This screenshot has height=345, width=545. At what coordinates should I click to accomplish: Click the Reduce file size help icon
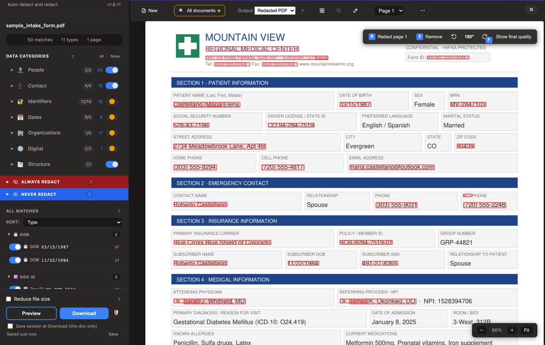119,299
